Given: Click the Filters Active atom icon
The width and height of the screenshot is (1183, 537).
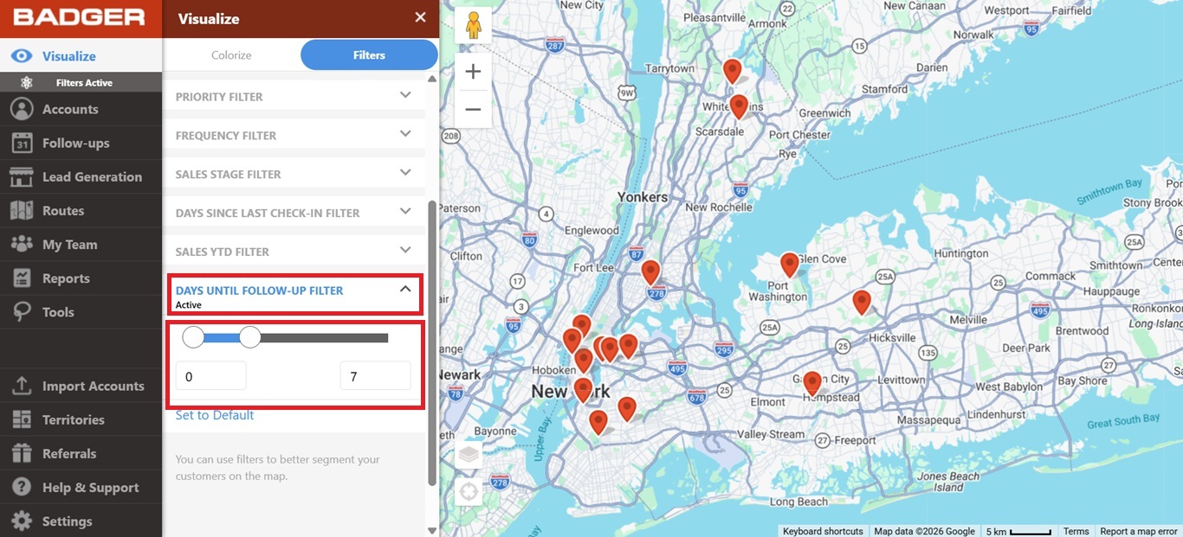Looking at the screenshot, I should click(27, 83).
